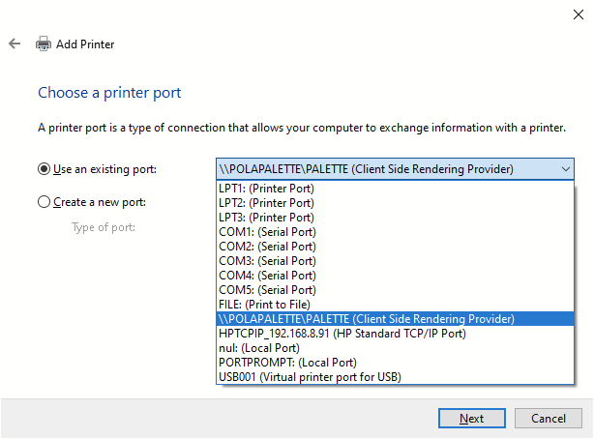Image resolution: width=594 pixels, height=439 pixels.
Task: Choose LPT1: (Printer Port) from list
Action: click(x=266, y=189)
